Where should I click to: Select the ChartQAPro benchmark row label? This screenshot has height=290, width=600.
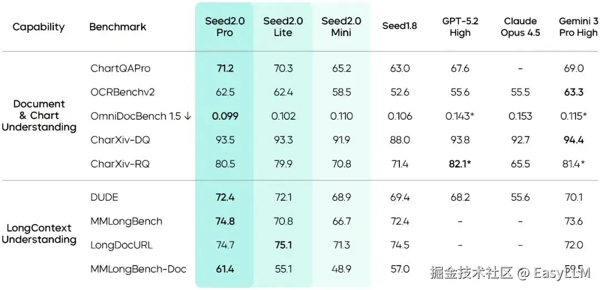pos(121,69)
